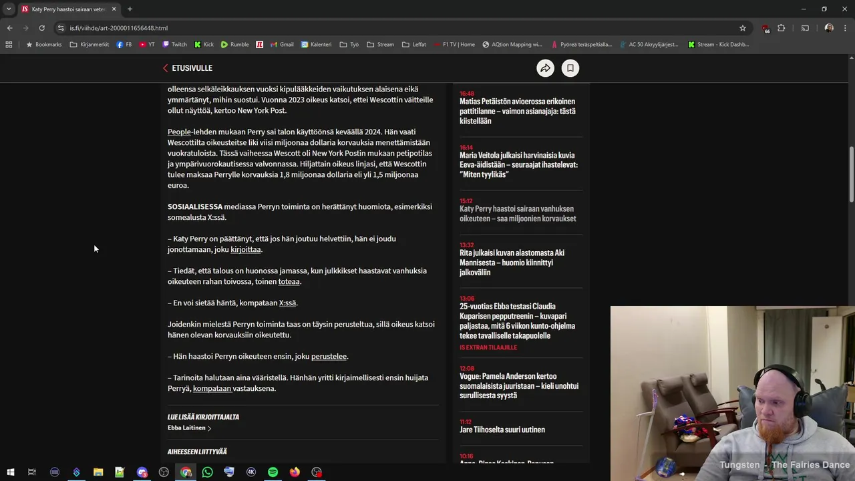Click the webcam overlay video
The height and width of the screenshot is (481, 855).
[x=733, y=393]
